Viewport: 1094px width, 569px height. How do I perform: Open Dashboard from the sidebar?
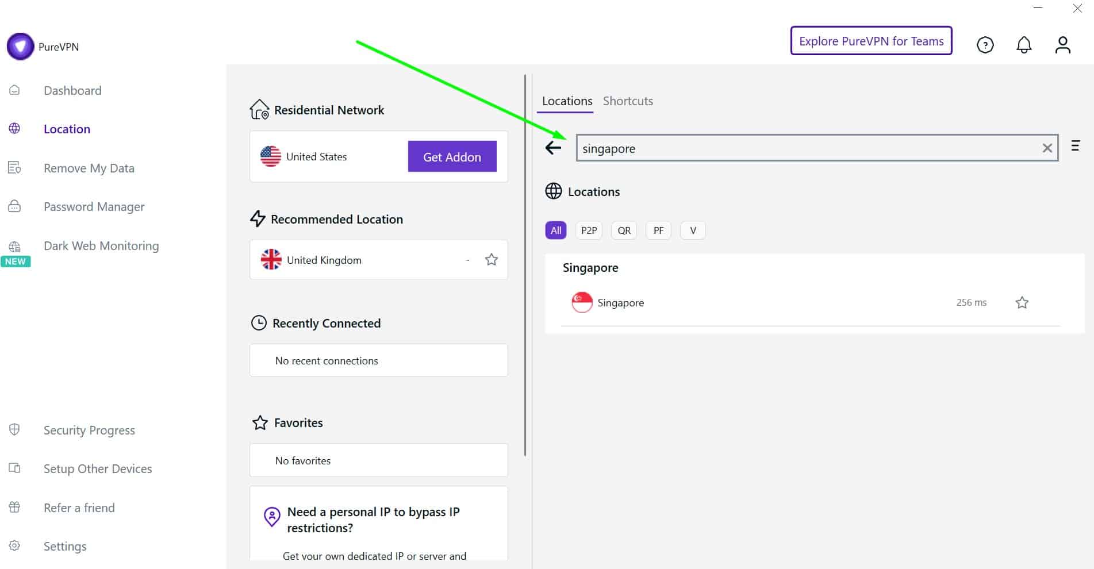tap(72, 91)
